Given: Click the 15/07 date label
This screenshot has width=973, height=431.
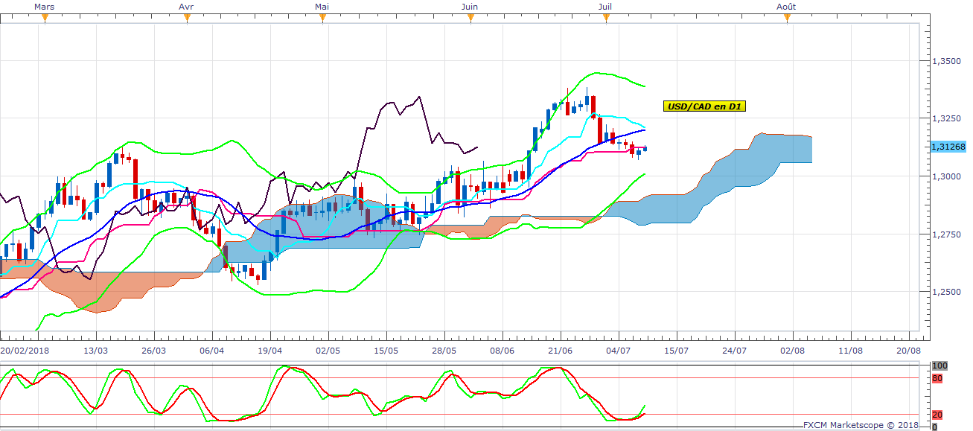Looking at the screenshot, I should pos(676,350).
